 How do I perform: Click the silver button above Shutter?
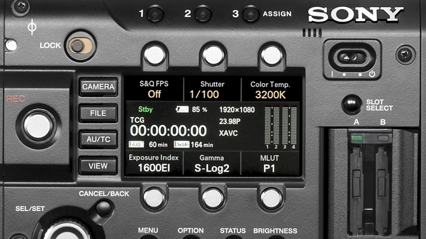pyautogui.click(x=213, y=55)
